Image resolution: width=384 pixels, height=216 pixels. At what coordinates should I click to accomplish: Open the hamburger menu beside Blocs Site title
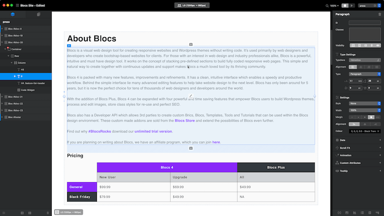point(17,5)
